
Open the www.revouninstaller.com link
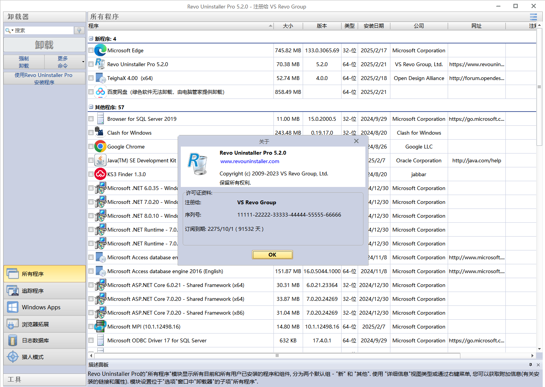pos(250,162)
